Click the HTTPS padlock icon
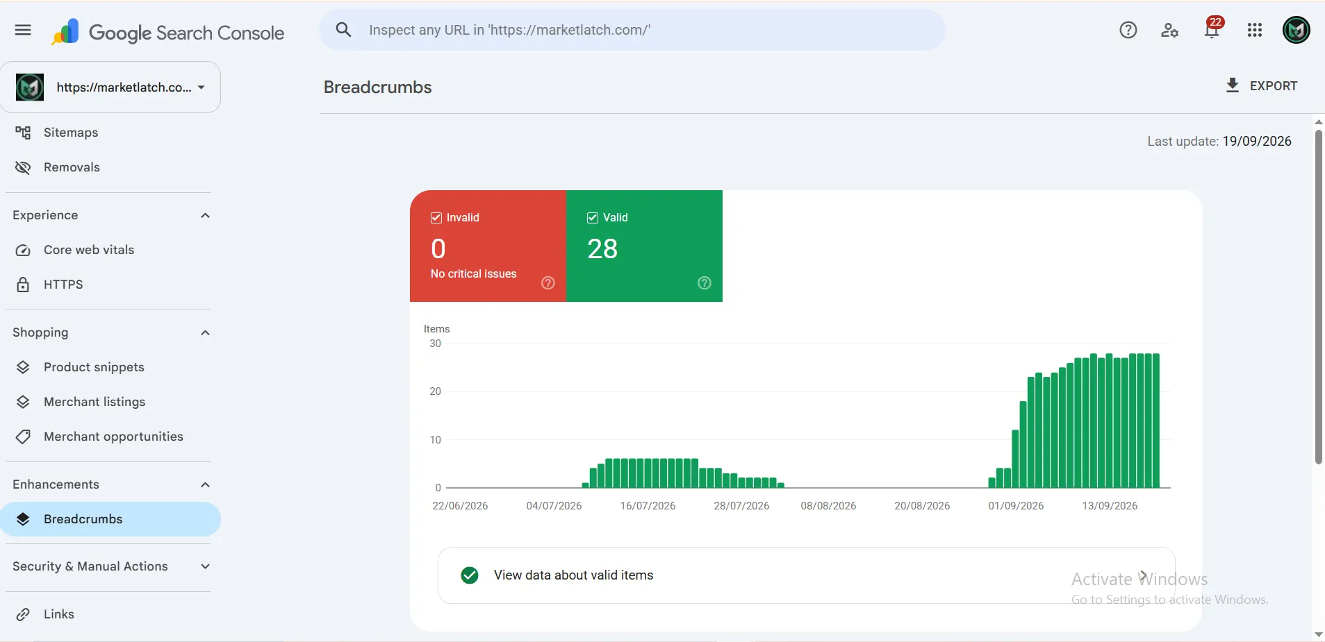1325x642 pixels. coord(23,285)
